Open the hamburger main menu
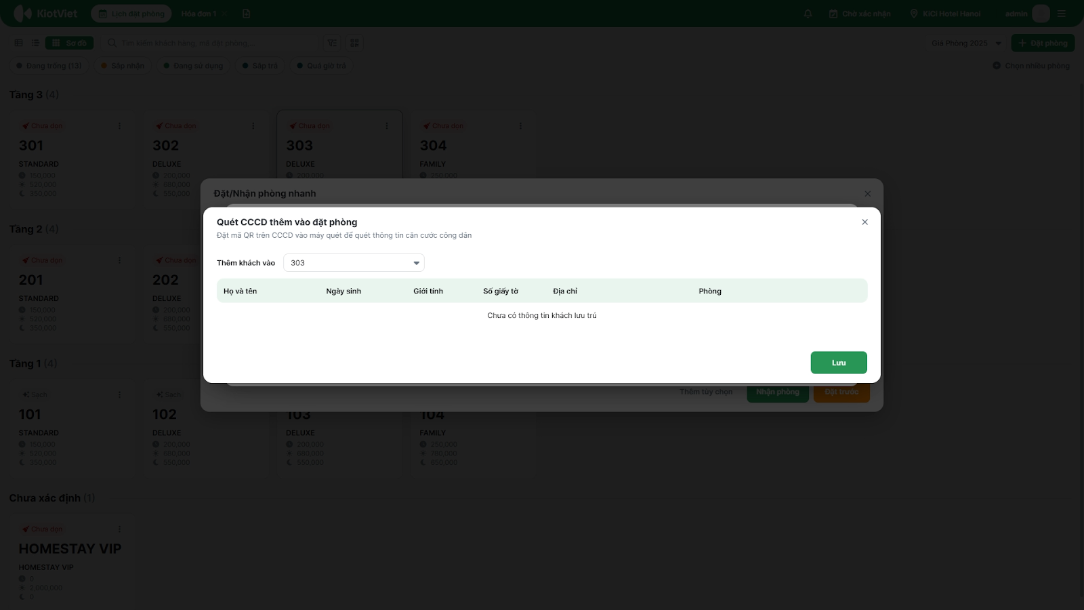 1062,14
